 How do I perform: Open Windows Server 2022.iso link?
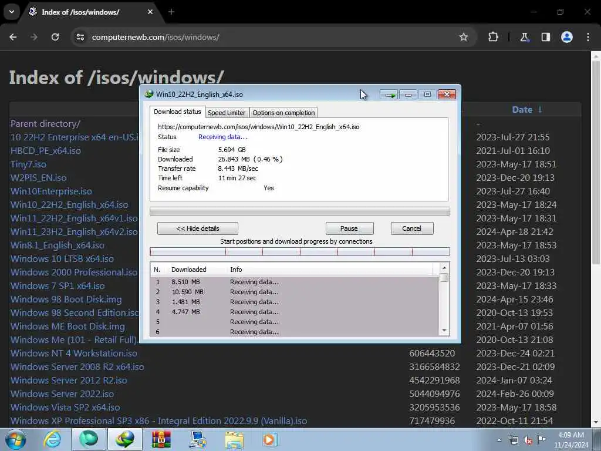tap(62, 394)
